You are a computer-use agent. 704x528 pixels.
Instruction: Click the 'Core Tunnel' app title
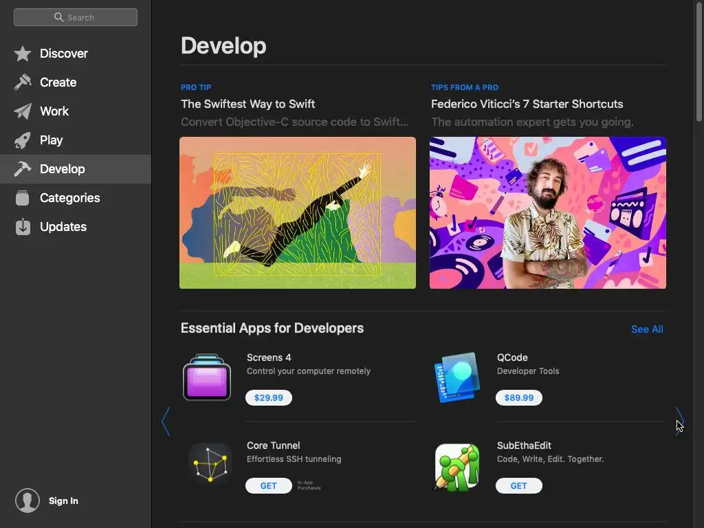click(x=274, y=445)
